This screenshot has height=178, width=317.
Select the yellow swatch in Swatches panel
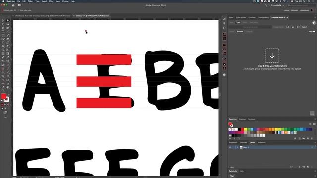[x=246, y=129]
